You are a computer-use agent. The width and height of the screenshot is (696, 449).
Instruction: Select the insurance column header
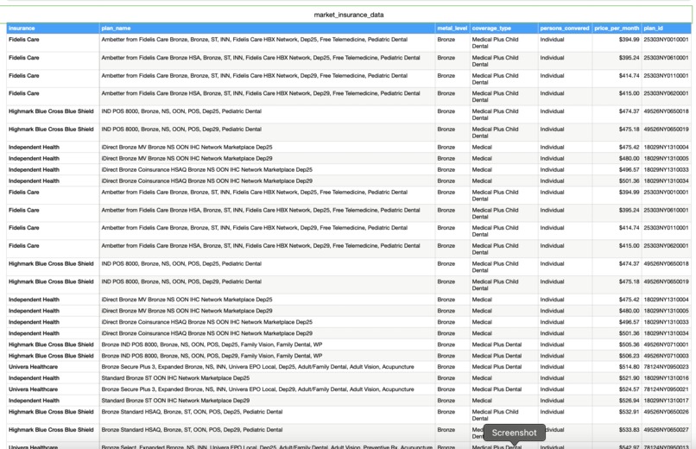(x=53, y=28)
